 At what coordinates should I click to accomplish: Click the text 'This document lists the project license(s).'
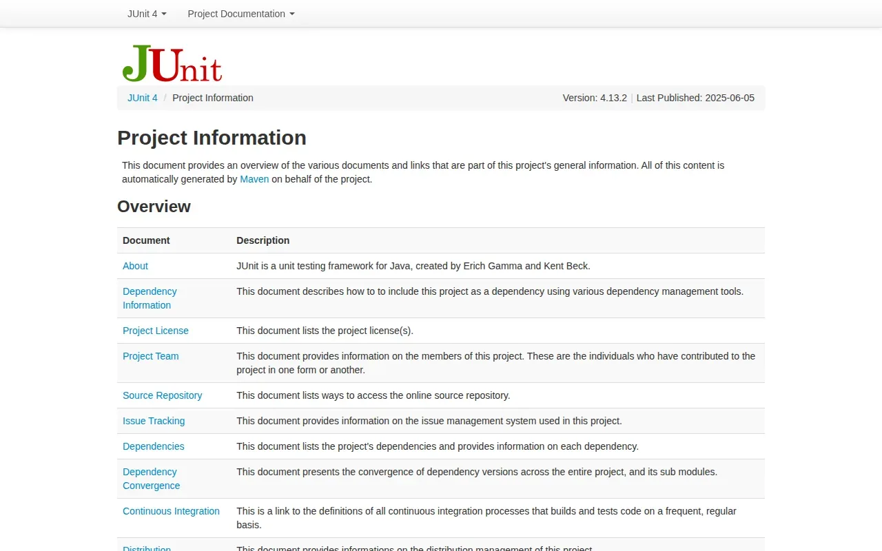325,331
